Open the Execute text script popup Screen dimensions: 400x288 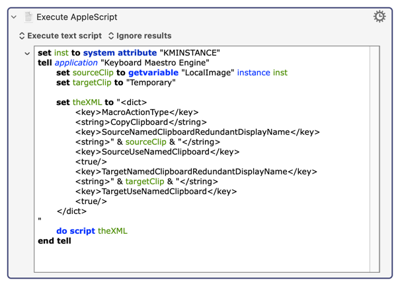[60, 36]
